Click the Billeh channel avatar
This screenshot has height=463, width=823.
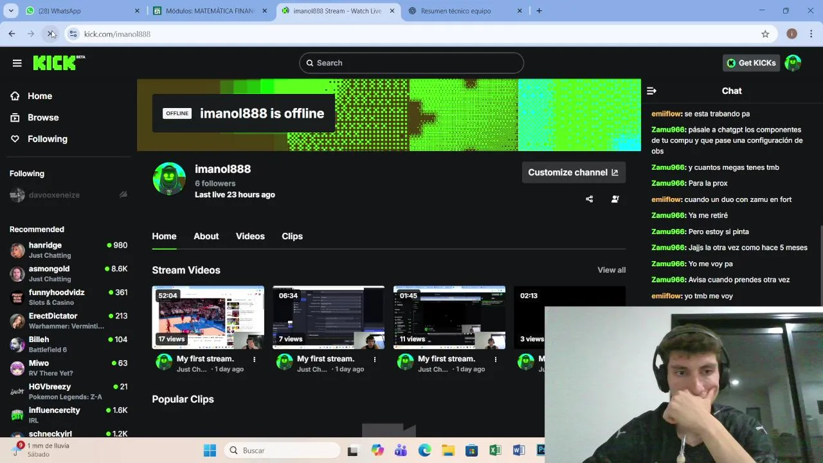click(x=17, y=345)
